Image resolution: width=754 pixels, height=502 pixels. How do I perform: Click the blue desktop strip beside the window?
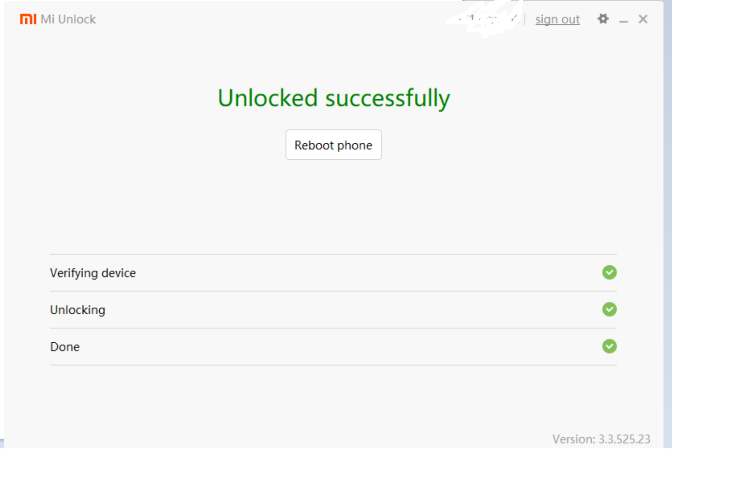(x=668, y=229)
